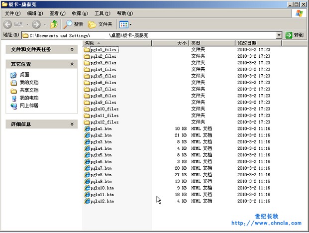The height and width of the screenshot is (233, 309).
Task: Open the 查看(V) menu
Action: point(57,13)
